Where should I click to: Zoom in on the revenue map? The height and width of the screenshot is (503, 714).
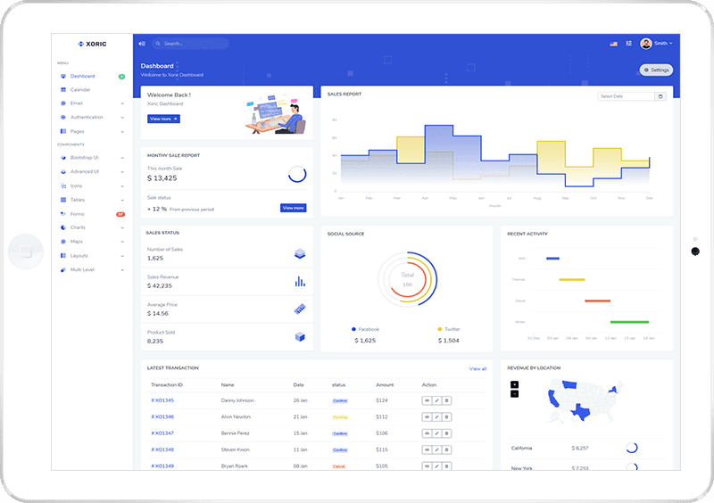pyautogui.click(x=514, y=384)
